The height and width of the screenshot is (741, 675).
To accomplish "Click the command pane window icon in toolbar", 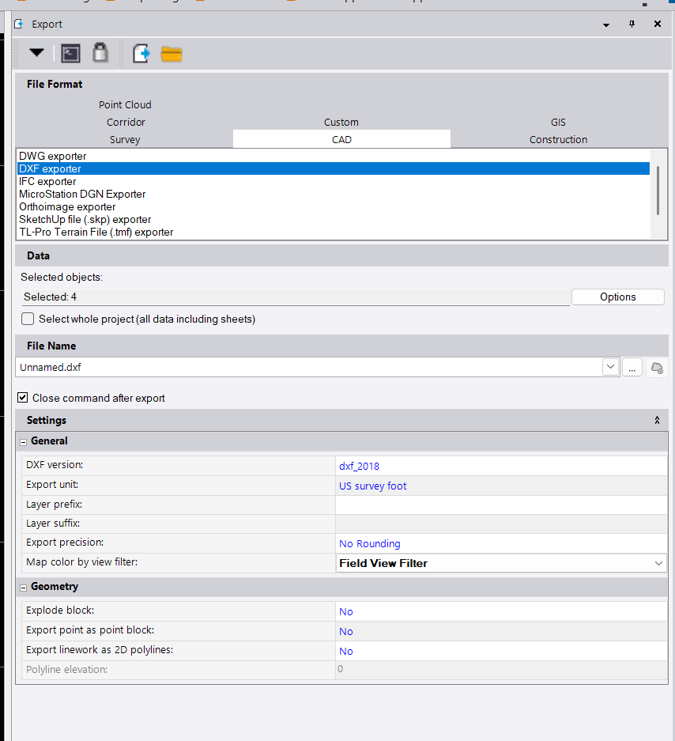I will 70,54.
